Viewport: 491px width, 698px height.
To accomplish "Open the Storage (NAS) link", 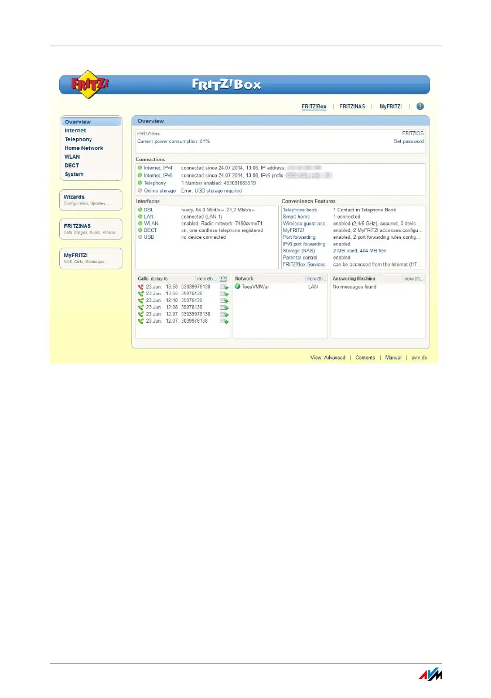I will click(298, 251).
